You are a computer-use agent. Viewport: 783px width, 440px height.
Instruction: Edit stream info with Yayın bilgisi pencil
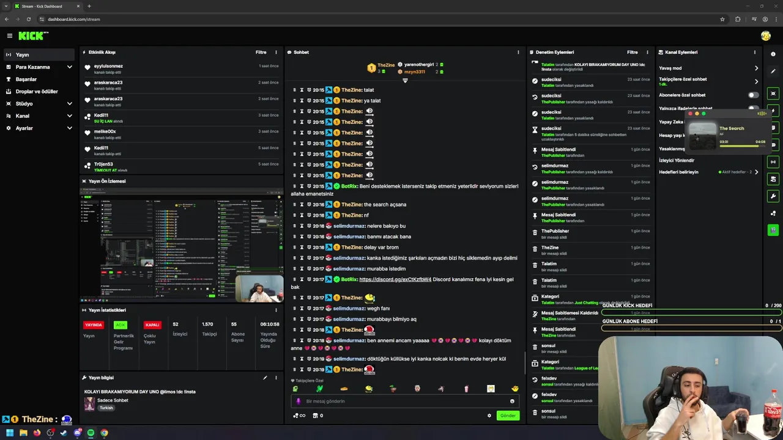(x=265, y=378)
